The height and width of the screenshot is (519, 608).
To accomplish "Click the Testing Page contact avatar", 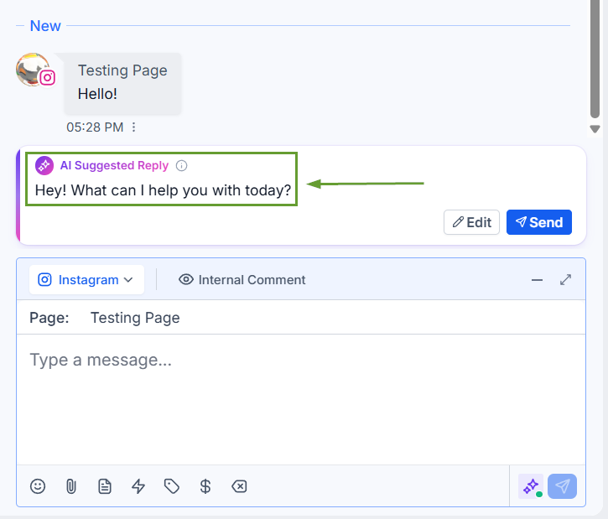I will point(34,70).
